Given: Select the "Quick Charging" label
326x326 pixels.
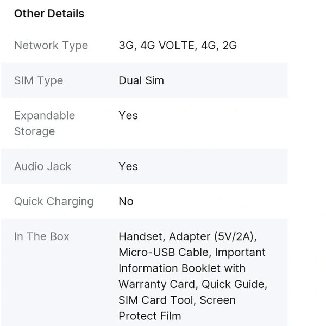Looking at the screenshot, I should 54,202.
